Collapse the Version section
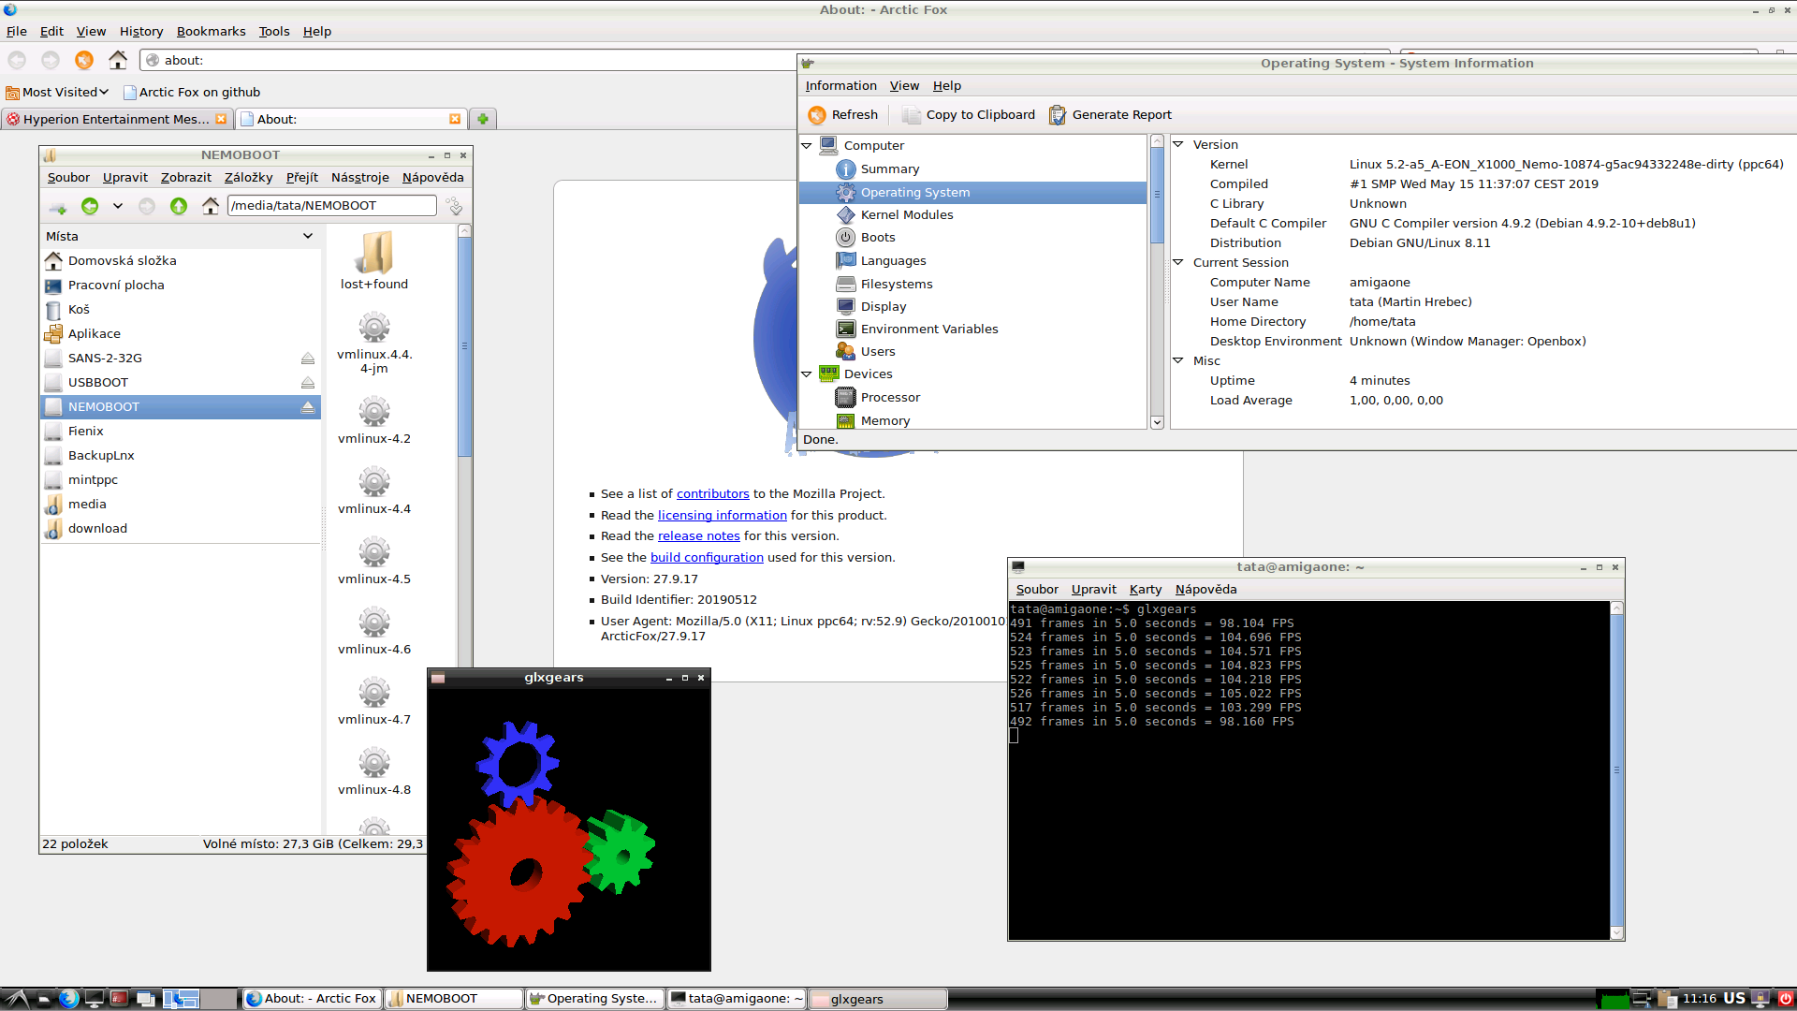 (x=1178, y=145)
